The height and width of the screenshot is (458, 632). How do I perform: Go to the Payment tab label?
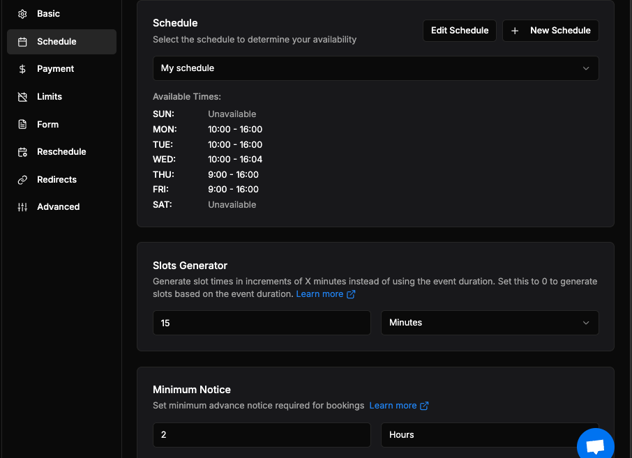pyautogui.click(x=56, y=69)
